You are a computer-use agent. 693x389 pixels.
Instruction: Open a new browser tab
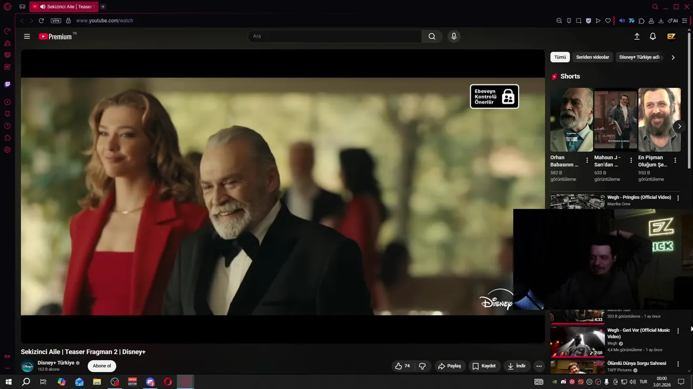(x=103, y=6)
